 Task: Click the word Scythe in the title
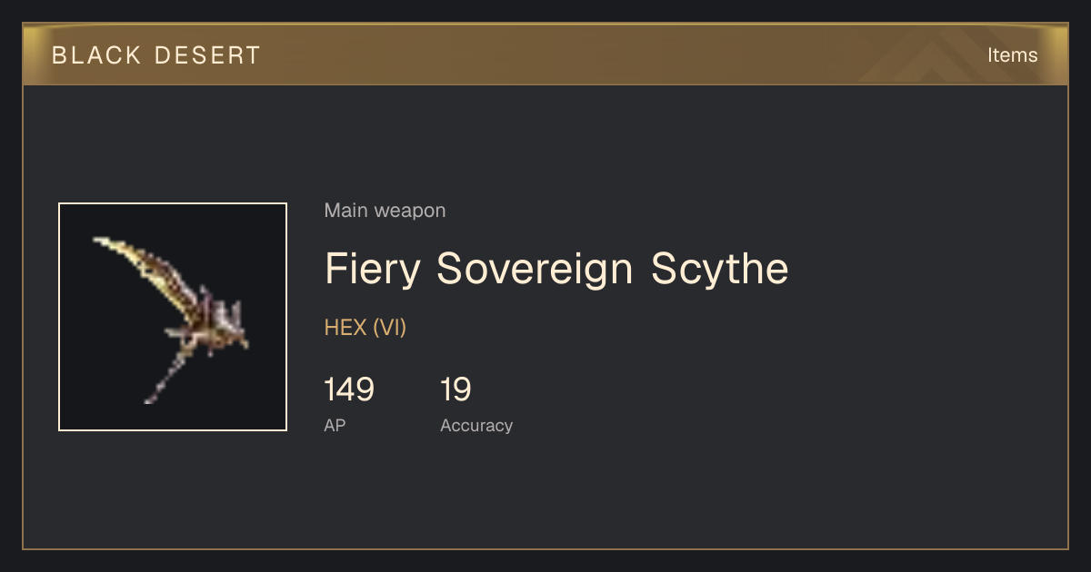click(x=720, y=269)
